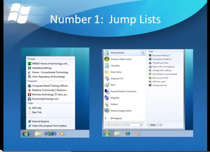Click the InPrivate task icon
This screenshot has width=210, height=152.
coord(29,108)
